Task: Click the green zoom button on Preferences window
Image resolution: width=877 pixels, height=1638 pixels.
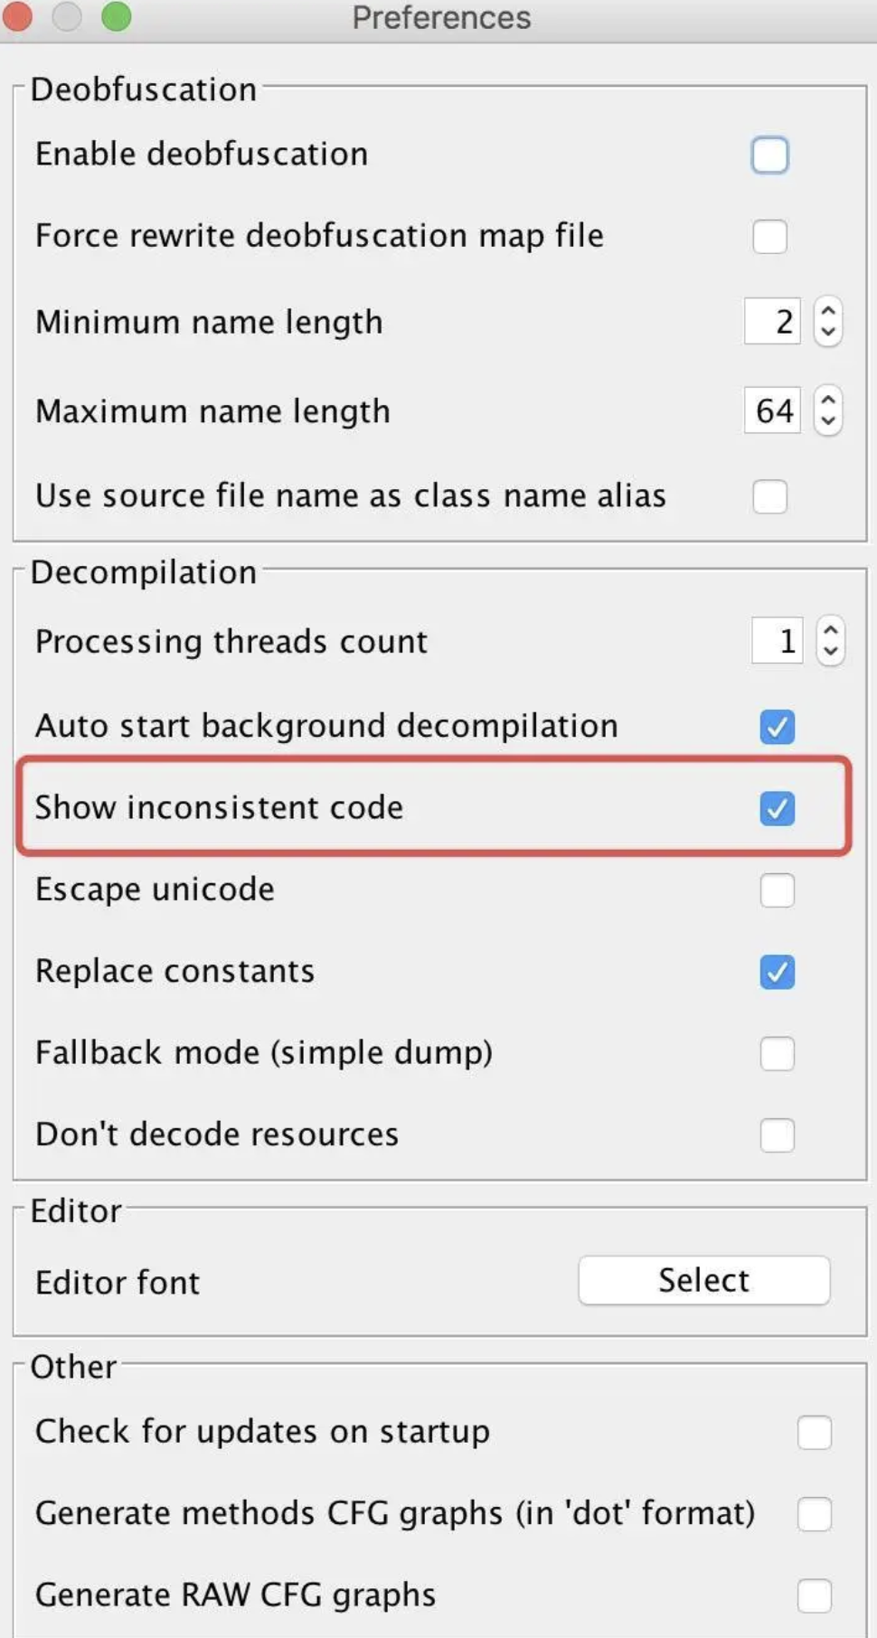Action: [115, 17]
